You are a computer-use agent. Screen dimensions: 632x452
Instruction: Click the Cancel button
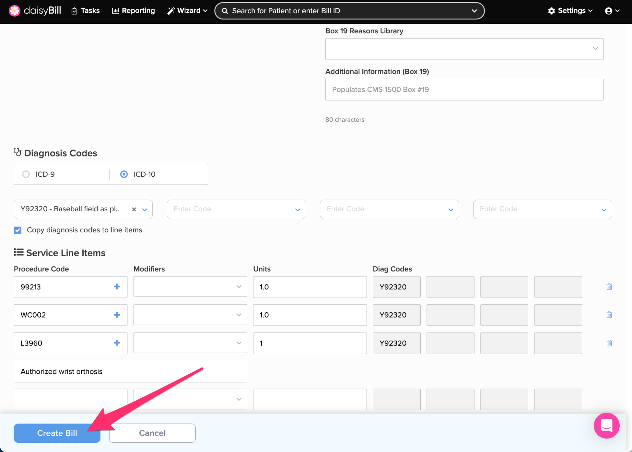click(x=152, y=433)
